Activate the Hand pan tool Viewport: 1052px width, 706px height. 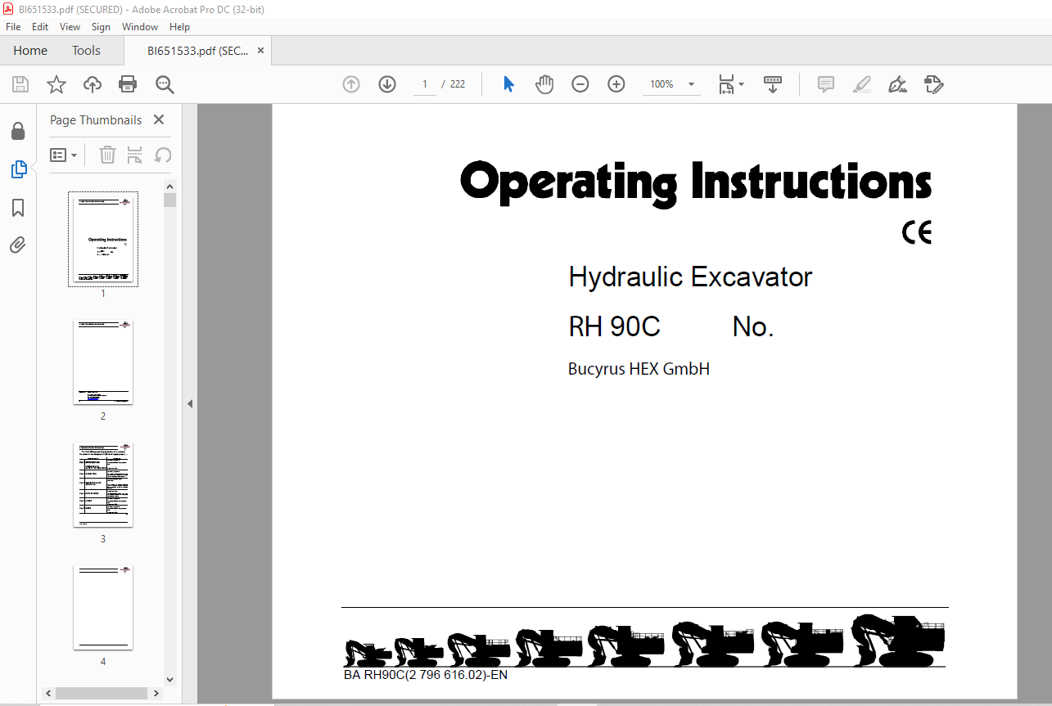click(544, 84)
